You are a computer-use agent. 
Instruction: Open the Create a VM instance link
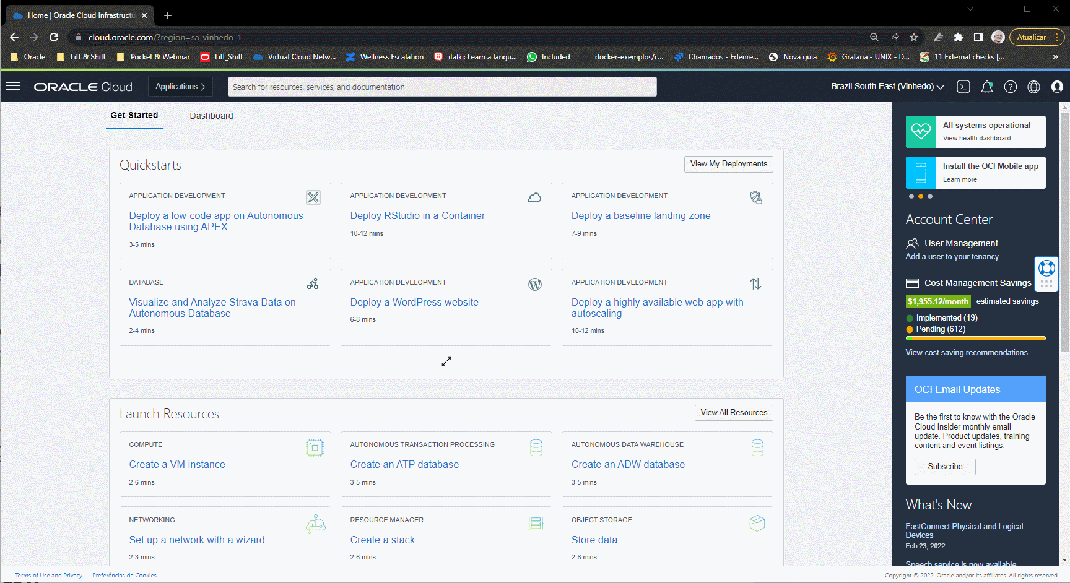pos(177,465)
